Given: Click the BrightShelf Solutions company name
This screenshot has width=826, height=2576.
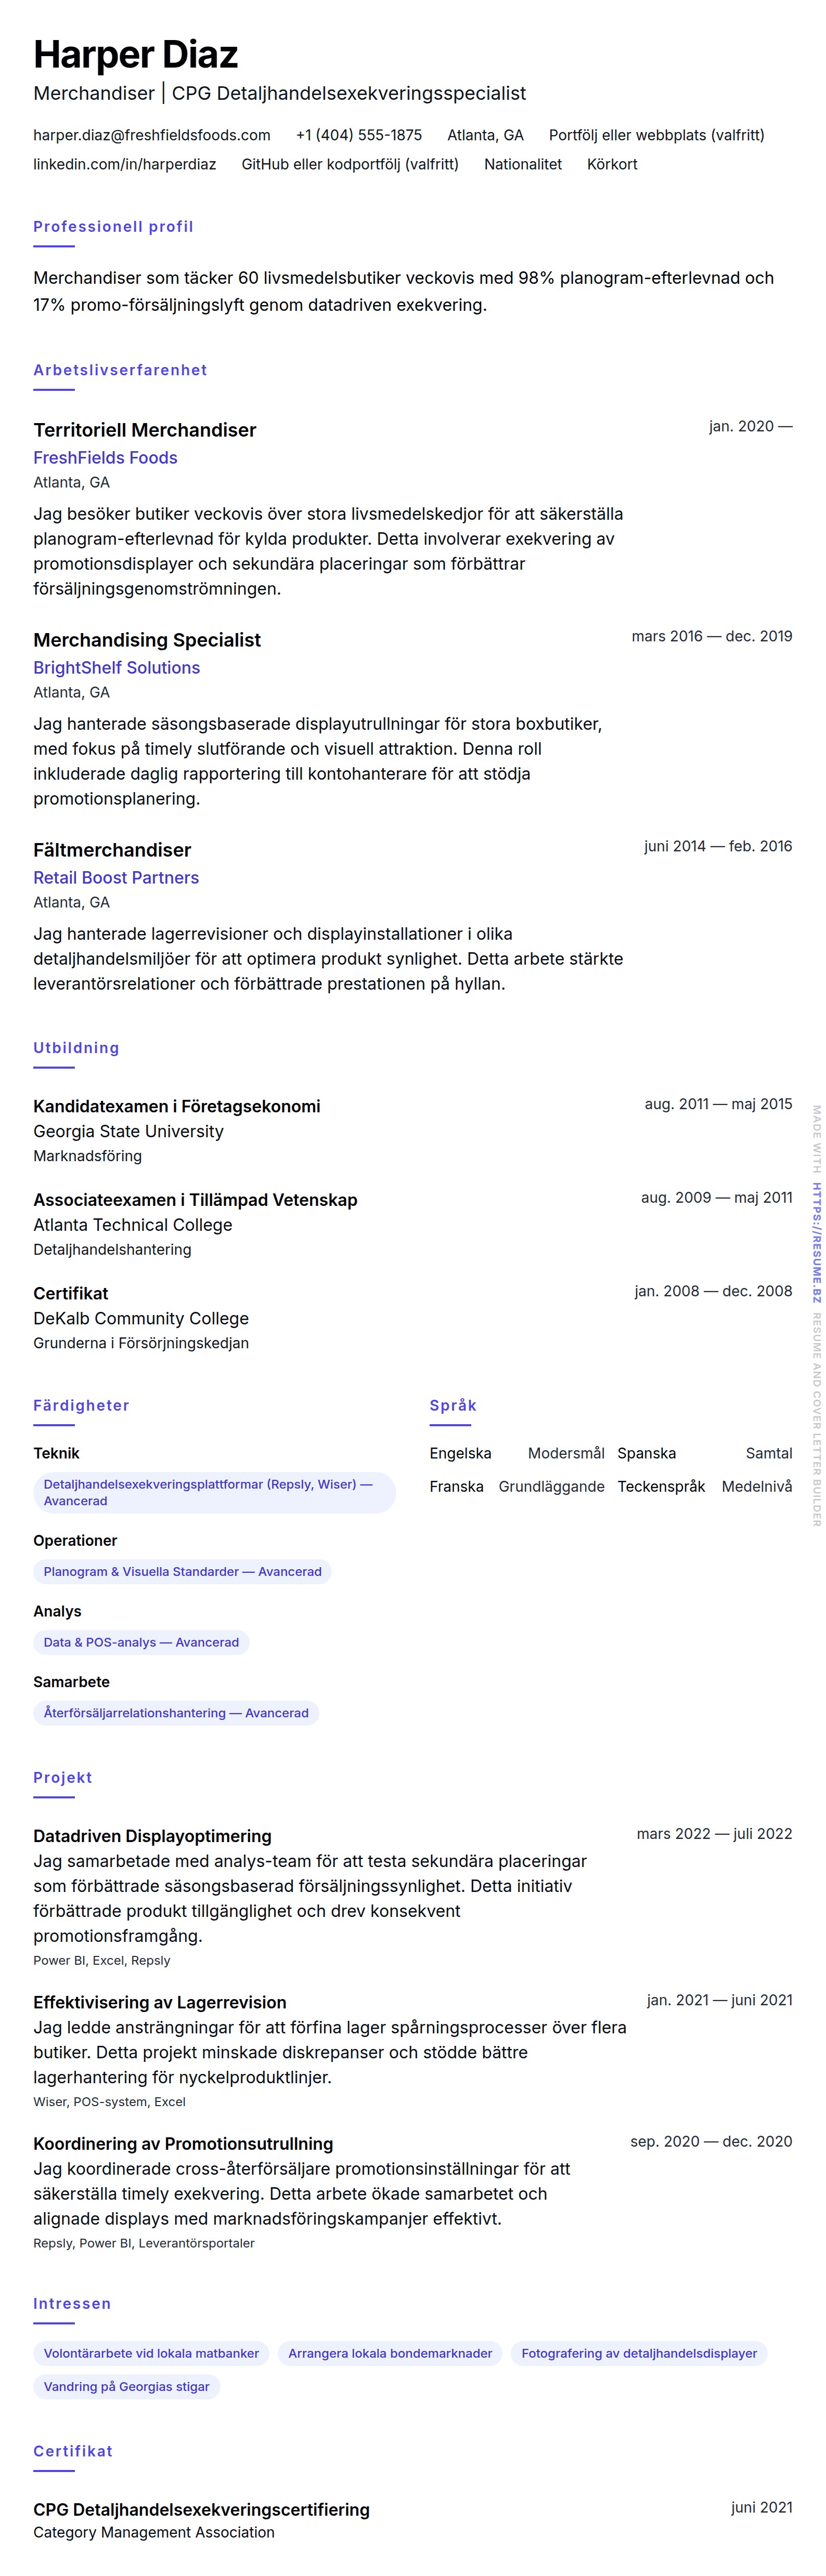Looking at the screenshot, I should click(116, 668).
